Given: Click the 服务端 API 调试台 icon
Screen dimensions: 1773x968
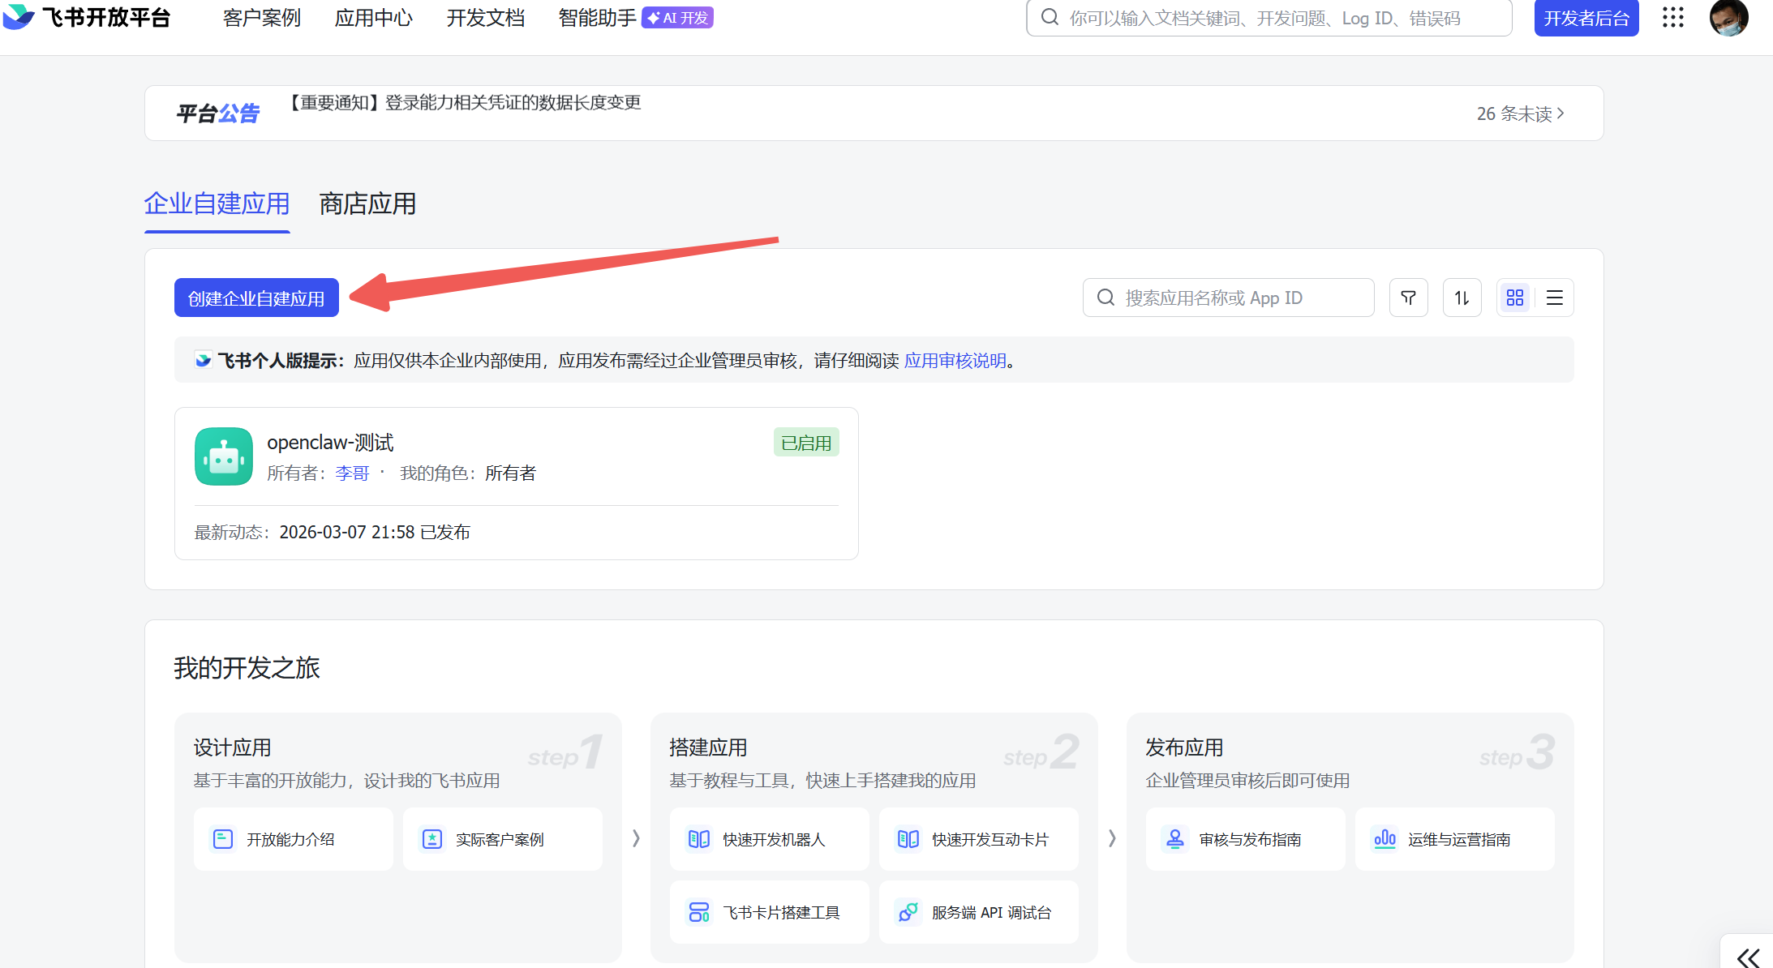Looking at the screenshot, I should click(x=908, y=911).
